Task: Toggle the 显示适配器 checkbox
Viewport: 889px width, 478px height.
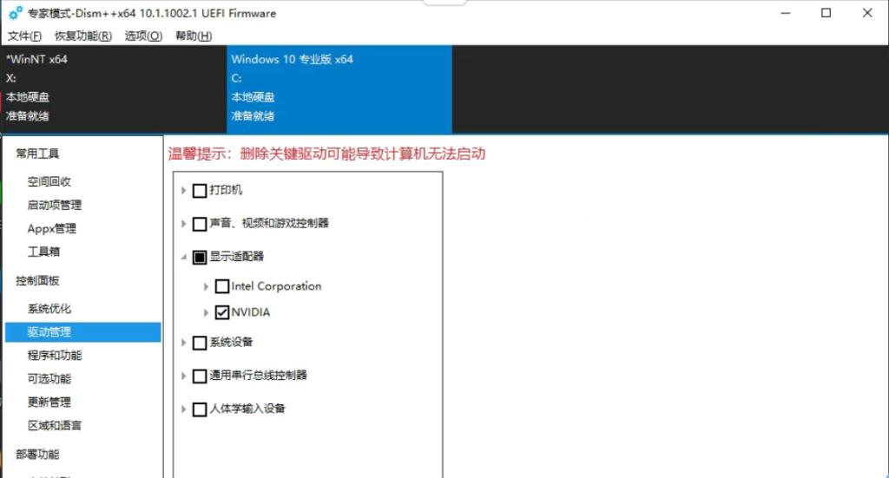Action: pos(200,257)
